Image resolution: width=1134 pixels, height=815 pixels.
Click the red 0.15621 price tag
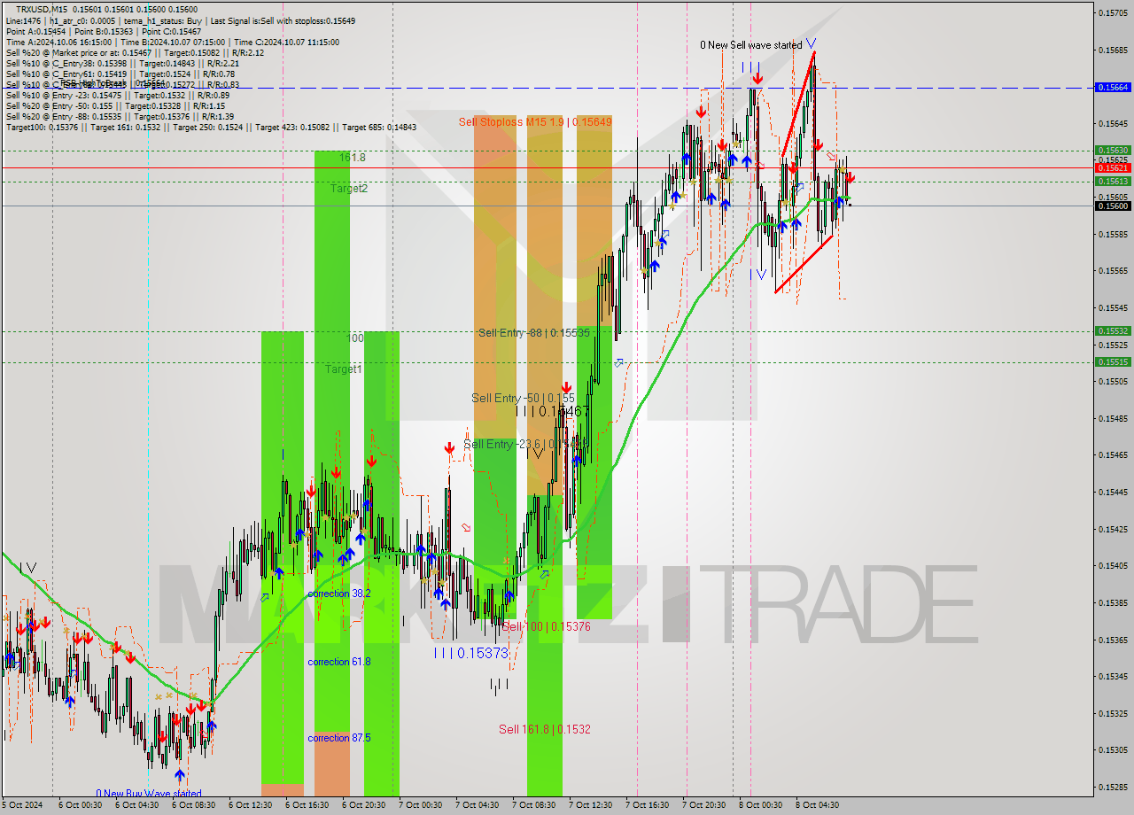tap(1113, 167)
